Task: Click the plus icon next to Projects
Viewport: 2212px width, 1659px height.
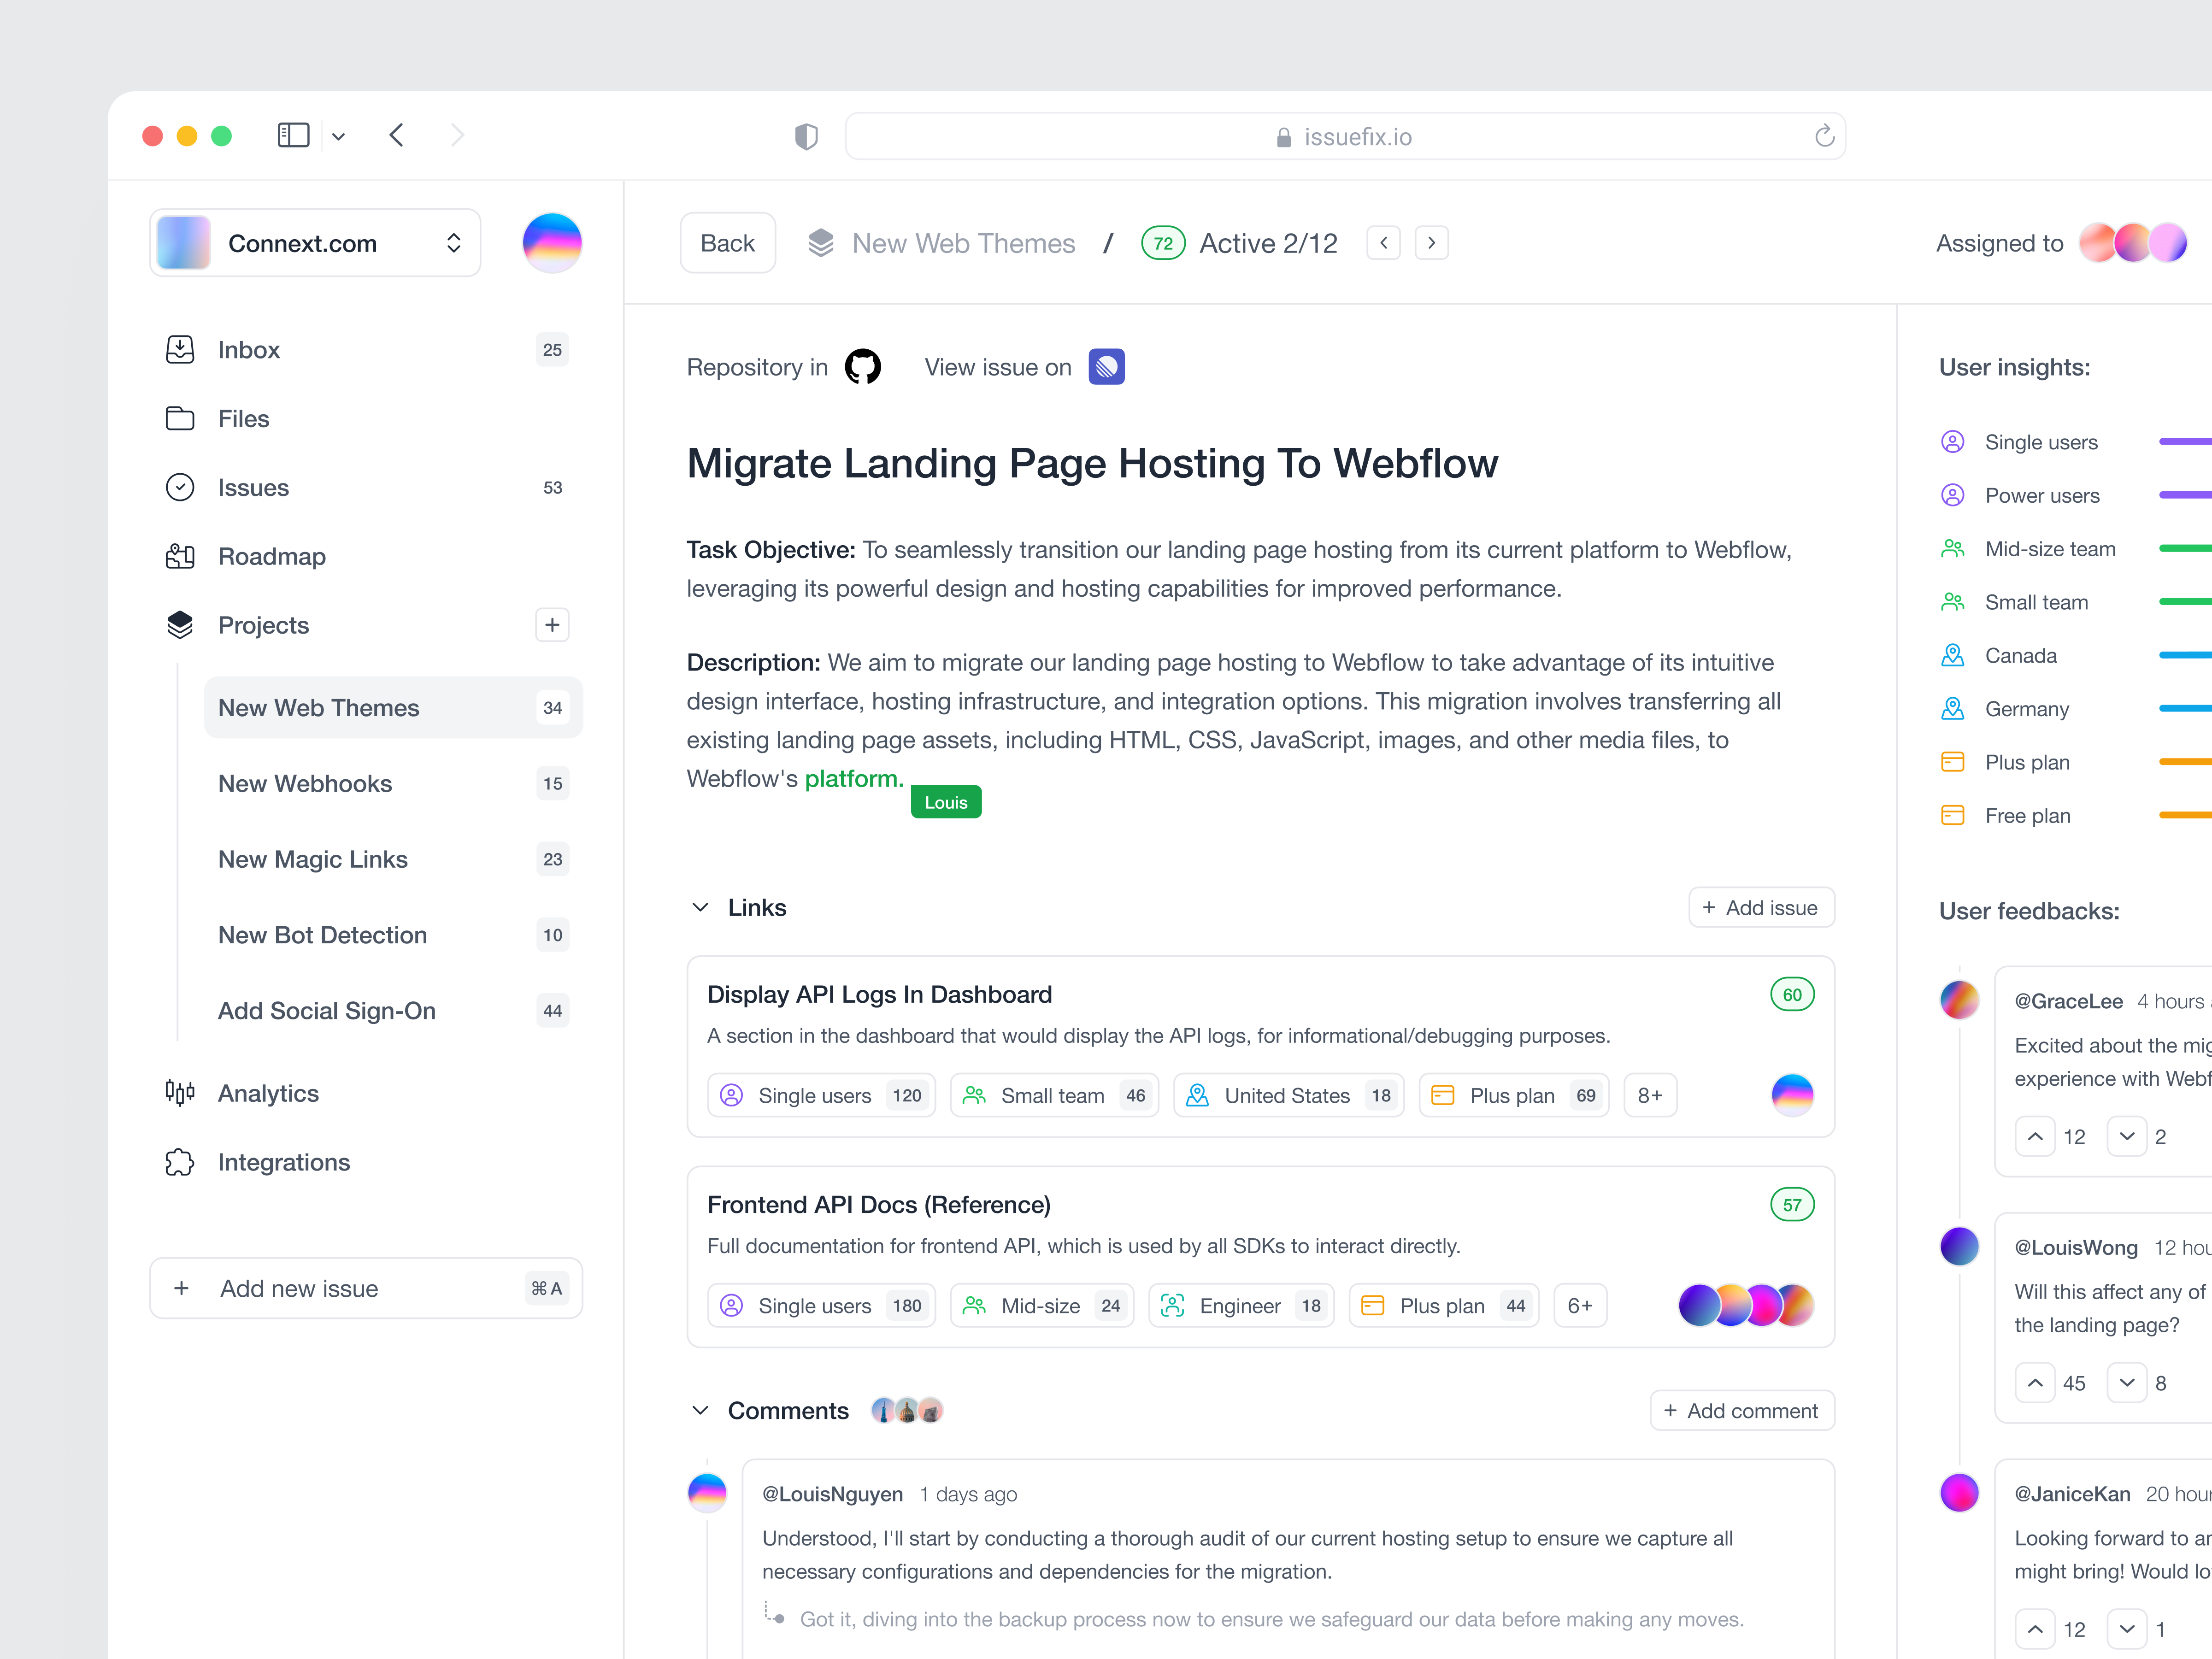Action: pos(552,625)
